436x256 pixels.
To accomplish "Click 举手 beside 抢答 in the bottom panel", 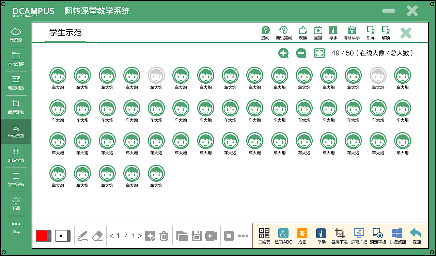I will click(321, 236).
